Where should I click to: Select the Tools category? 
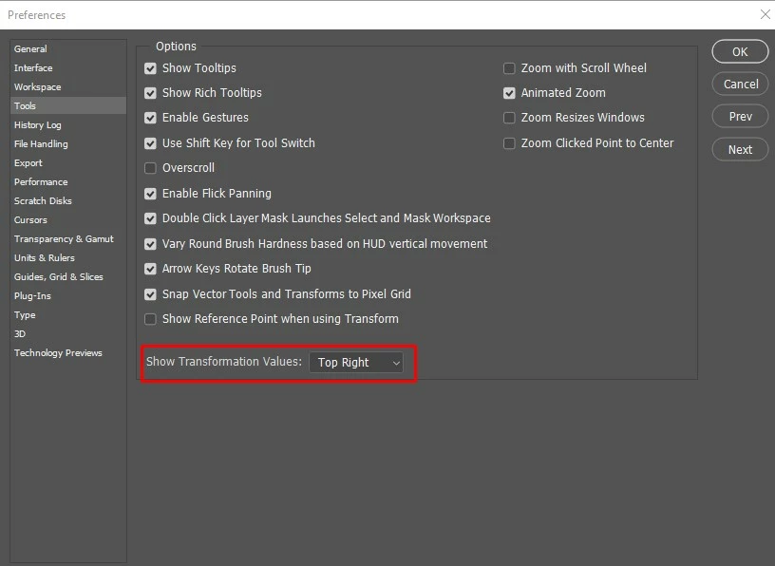[x=68, y=105]
